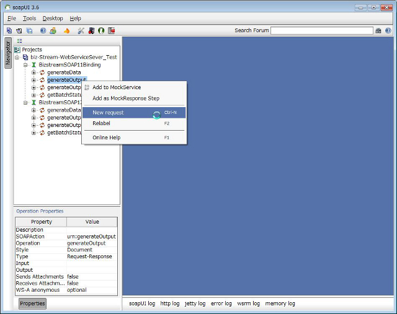Click the Document style value
The image size is (397, 314).
click(x=79, y=250)
